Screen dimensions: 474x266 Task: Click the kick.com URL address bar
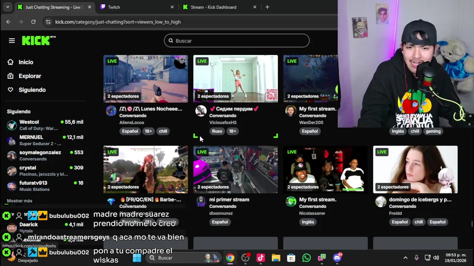118,22
